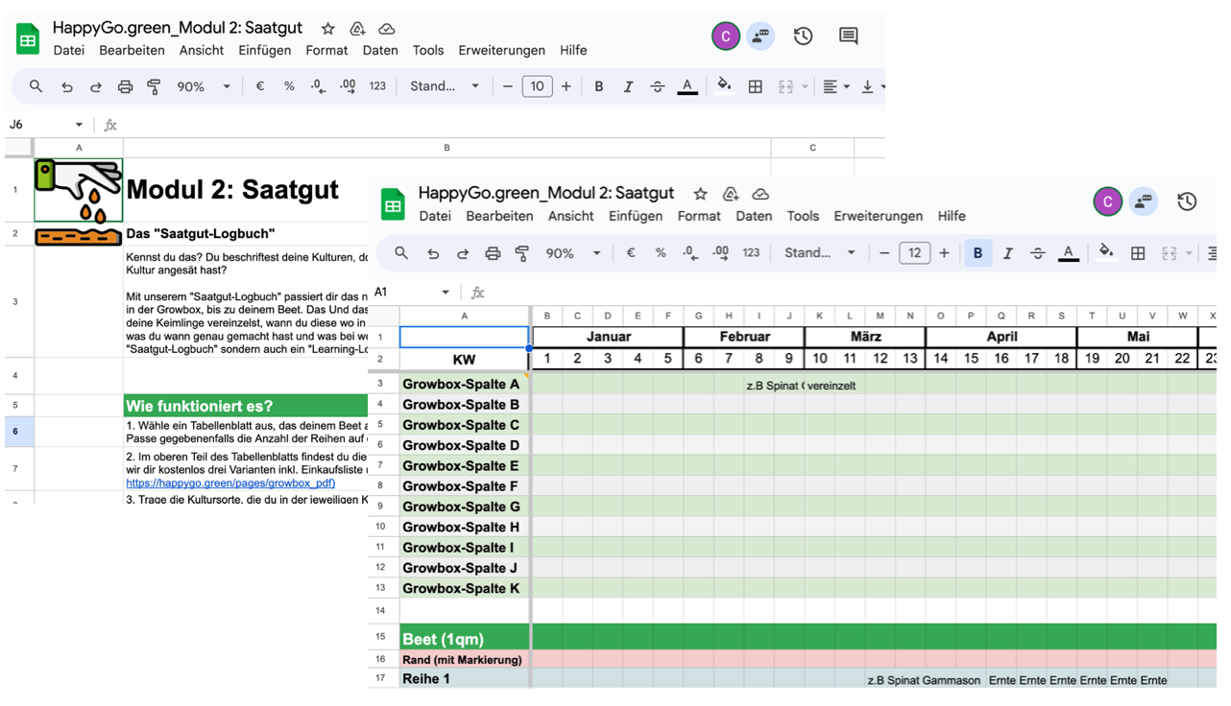Star the document in the front window title
1231x706 pixels.
click(x=700, y=194)
